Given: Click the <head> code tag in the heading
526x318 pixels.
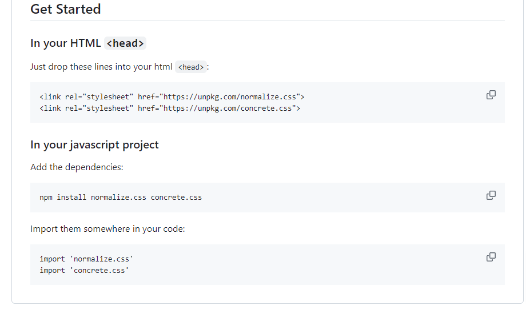Looking at the screenshot, I should pyautogui.click(x=125, y=43).
